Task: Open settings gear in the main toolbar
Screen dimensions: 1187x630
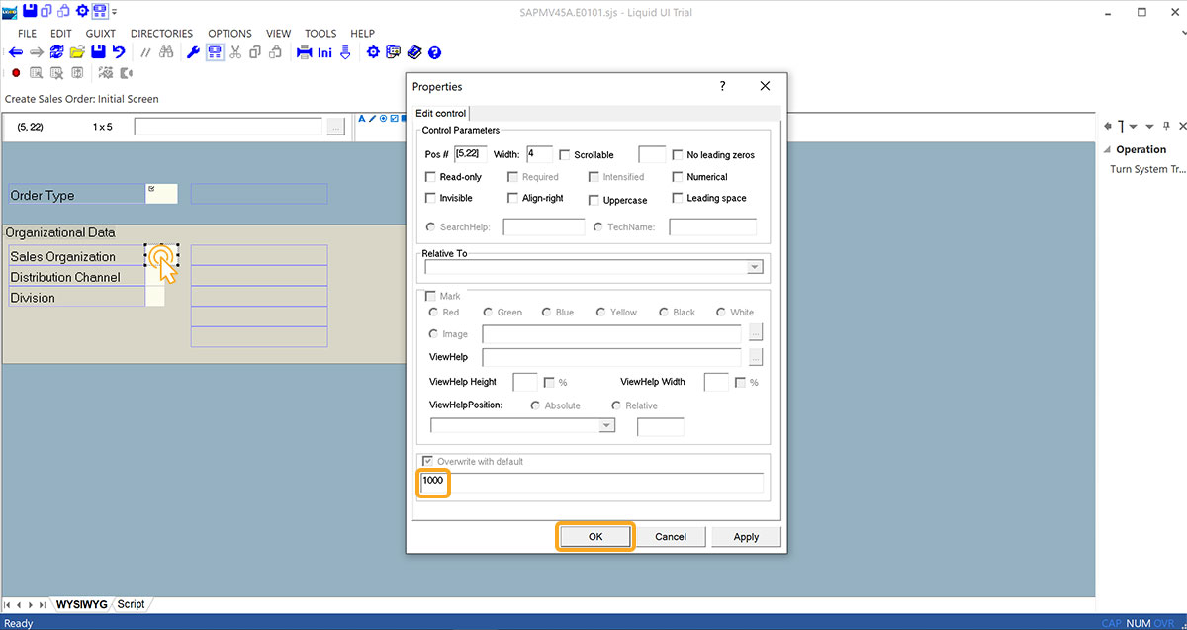Action: click(373, 53)
